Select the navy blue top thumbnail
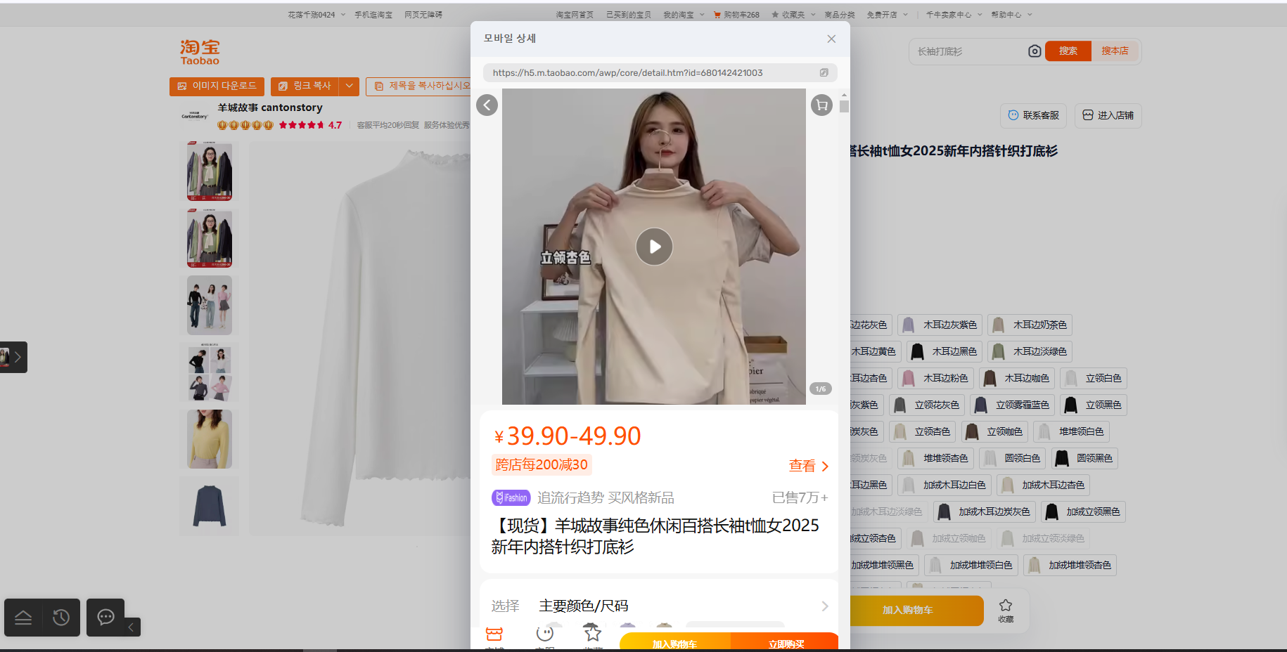Image resolution: width=1287 pixels, height=652 pixels. [210, 506]
